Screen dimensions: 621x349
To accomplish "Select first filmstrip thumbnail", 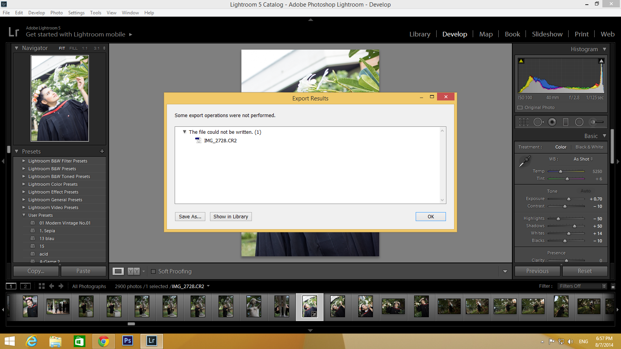I will pyautogui.click(x=30, y=306).
